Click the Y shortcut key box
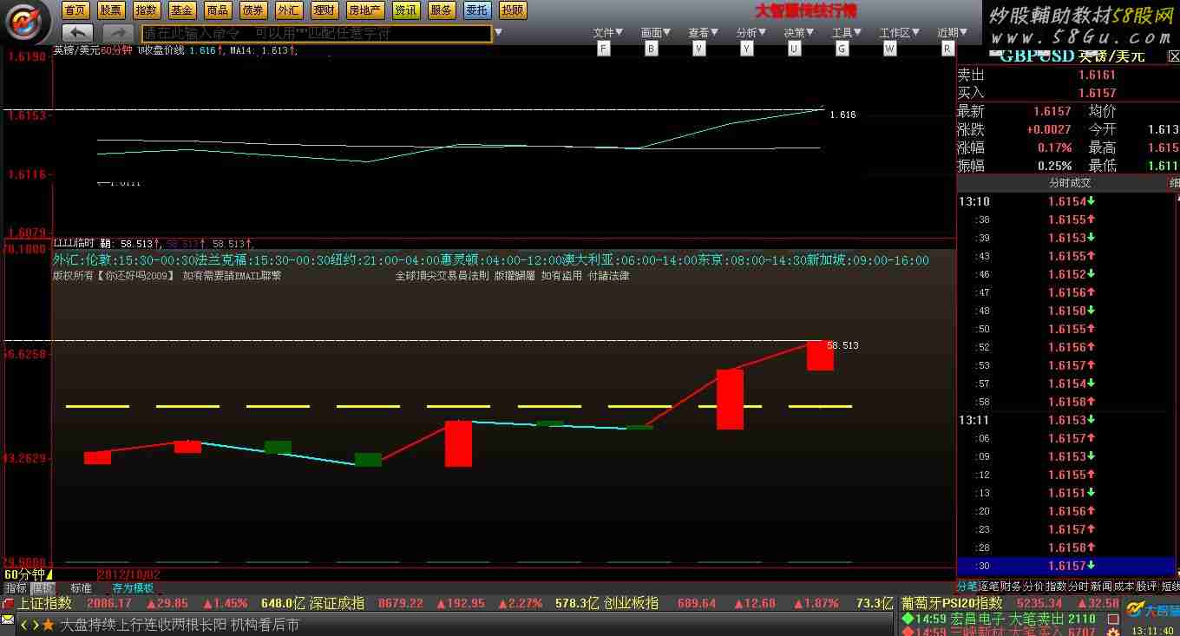This screenshot has height=636, width=1180. (746, 49)
